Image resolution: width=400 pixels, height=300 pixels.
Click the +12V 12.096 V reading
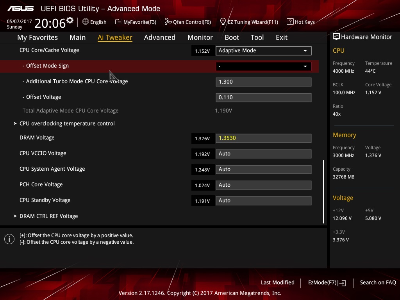tap(342, 218)
